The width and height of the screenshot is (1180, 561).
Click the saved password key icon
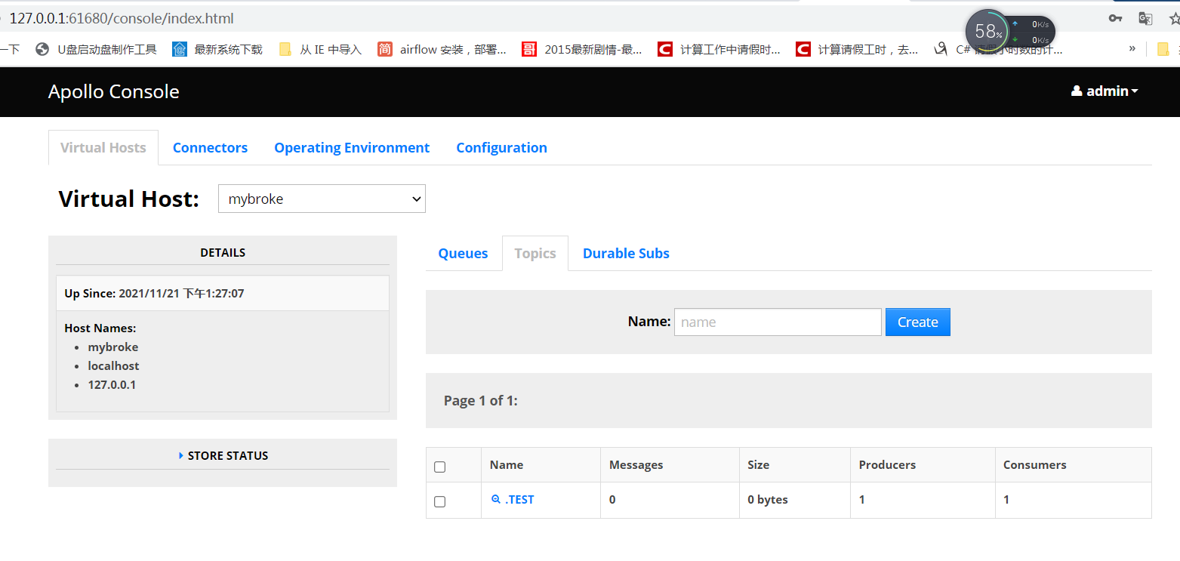pos(1114,19)
